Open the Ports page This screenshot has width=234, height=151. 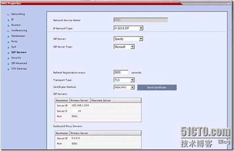click(x=15, y=41)
